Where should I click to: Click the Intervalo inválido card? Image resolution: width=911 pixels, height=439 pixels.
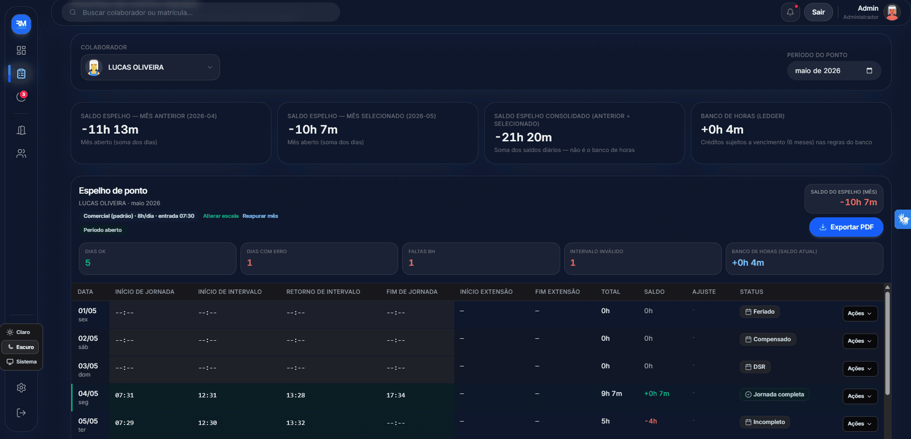642,259
